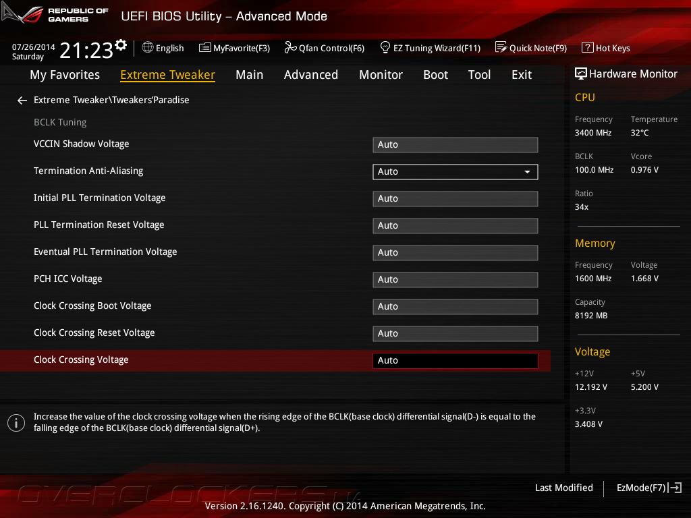Click the 1600 MHz memory frequency
This screenshot has width=691, height=518.
(592, 279)
